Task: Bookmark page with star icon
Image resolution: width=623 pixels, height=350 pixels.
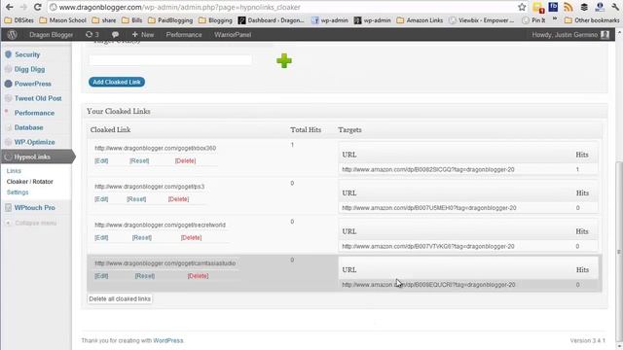Action: (522, 7)
